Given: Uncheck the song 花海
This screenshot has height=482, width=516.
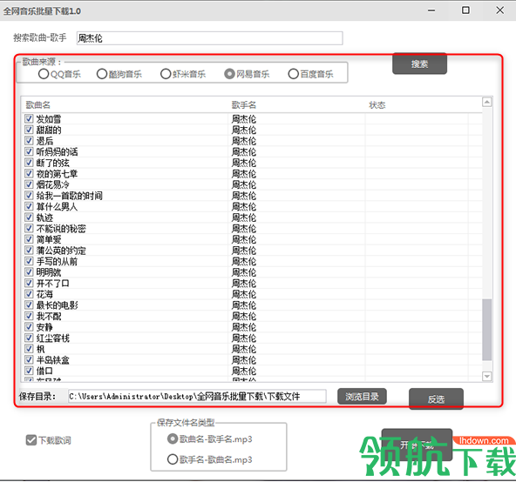Looking at the screenshot, I should point(29,294).
